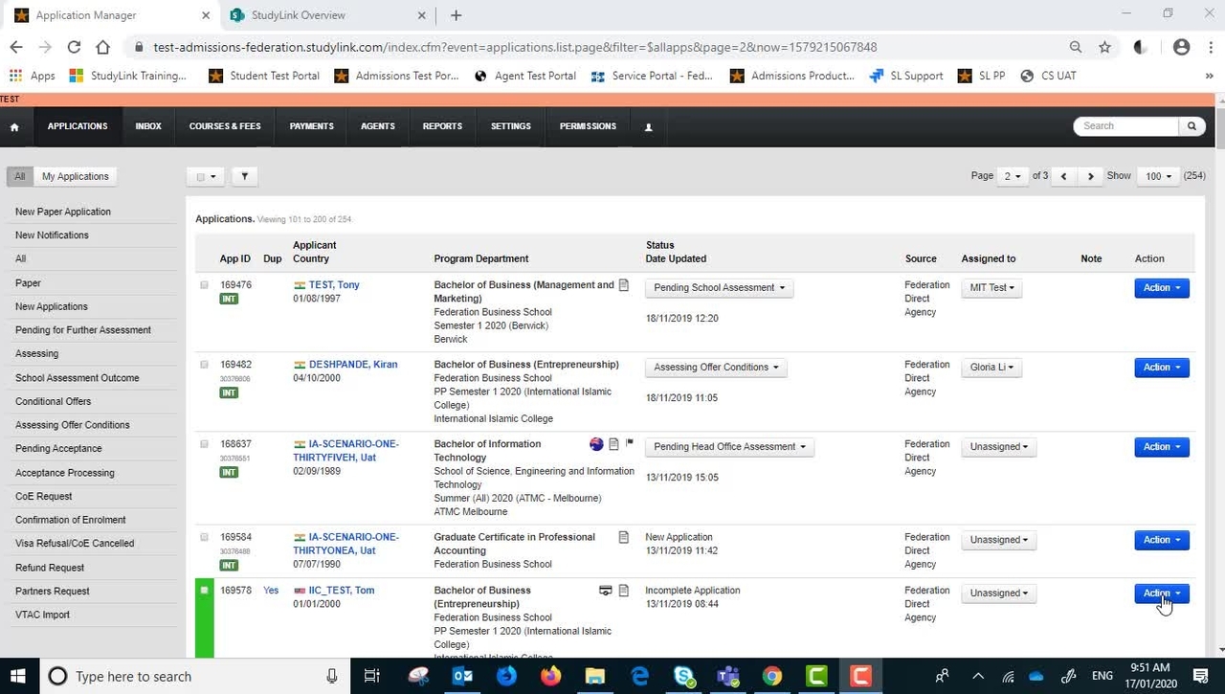The height and width of the screenshot is (694, 1225).
Task: Open the REPORTS menu
Action: [442, 126]
